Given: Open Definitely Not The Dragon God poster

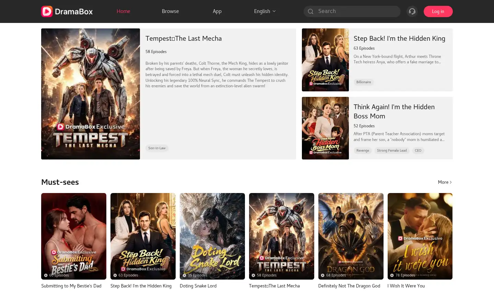Looking at the screenshot, I should tap(351, 236).
